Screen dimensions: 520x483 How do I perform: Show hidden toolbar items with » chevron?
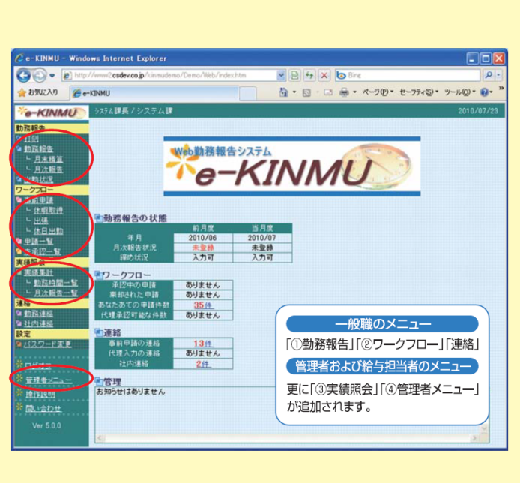(x=501, y=88)
